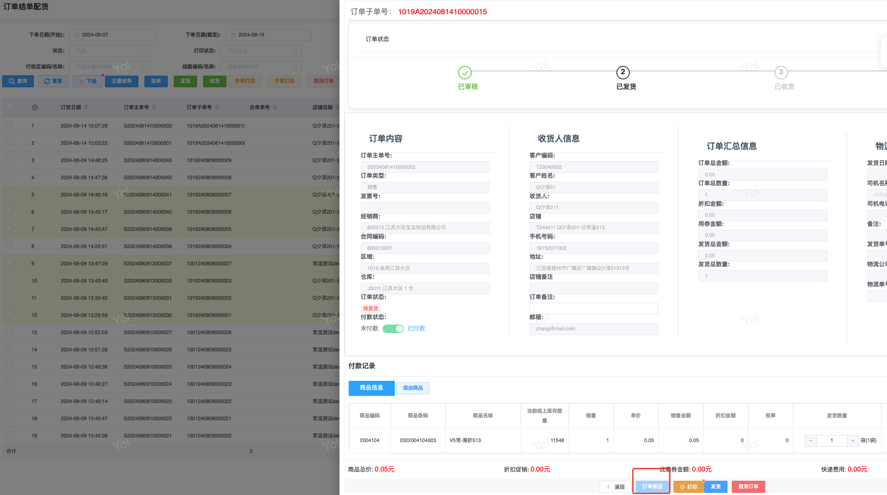Open the 添加商品 tab
The image size is (887, 495).
[x=412, y=388]
